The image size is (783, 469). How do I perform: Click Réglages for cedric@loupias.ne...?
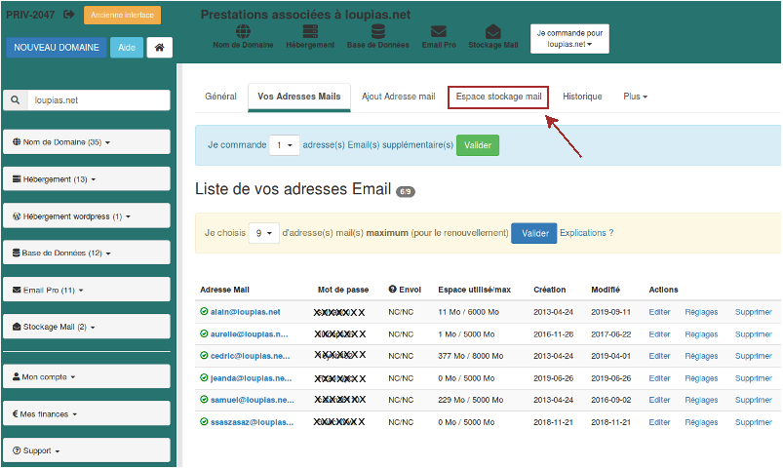click(x=701, y=356)
